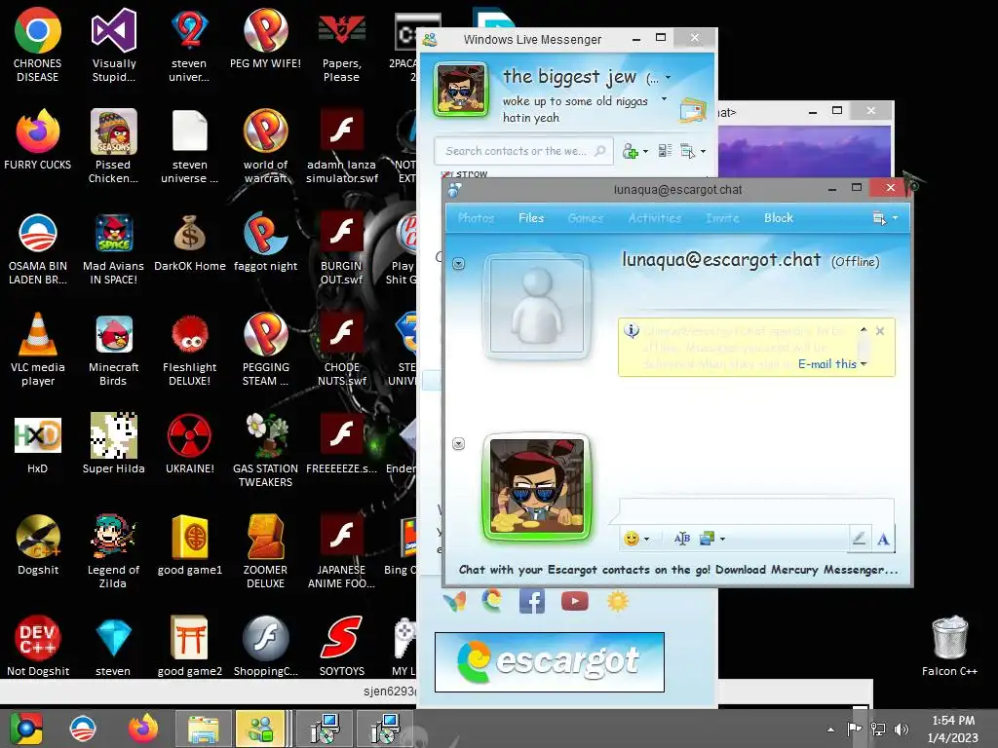
Task: Open Chrome from the taskbar
Action: (x=25, y=729)
